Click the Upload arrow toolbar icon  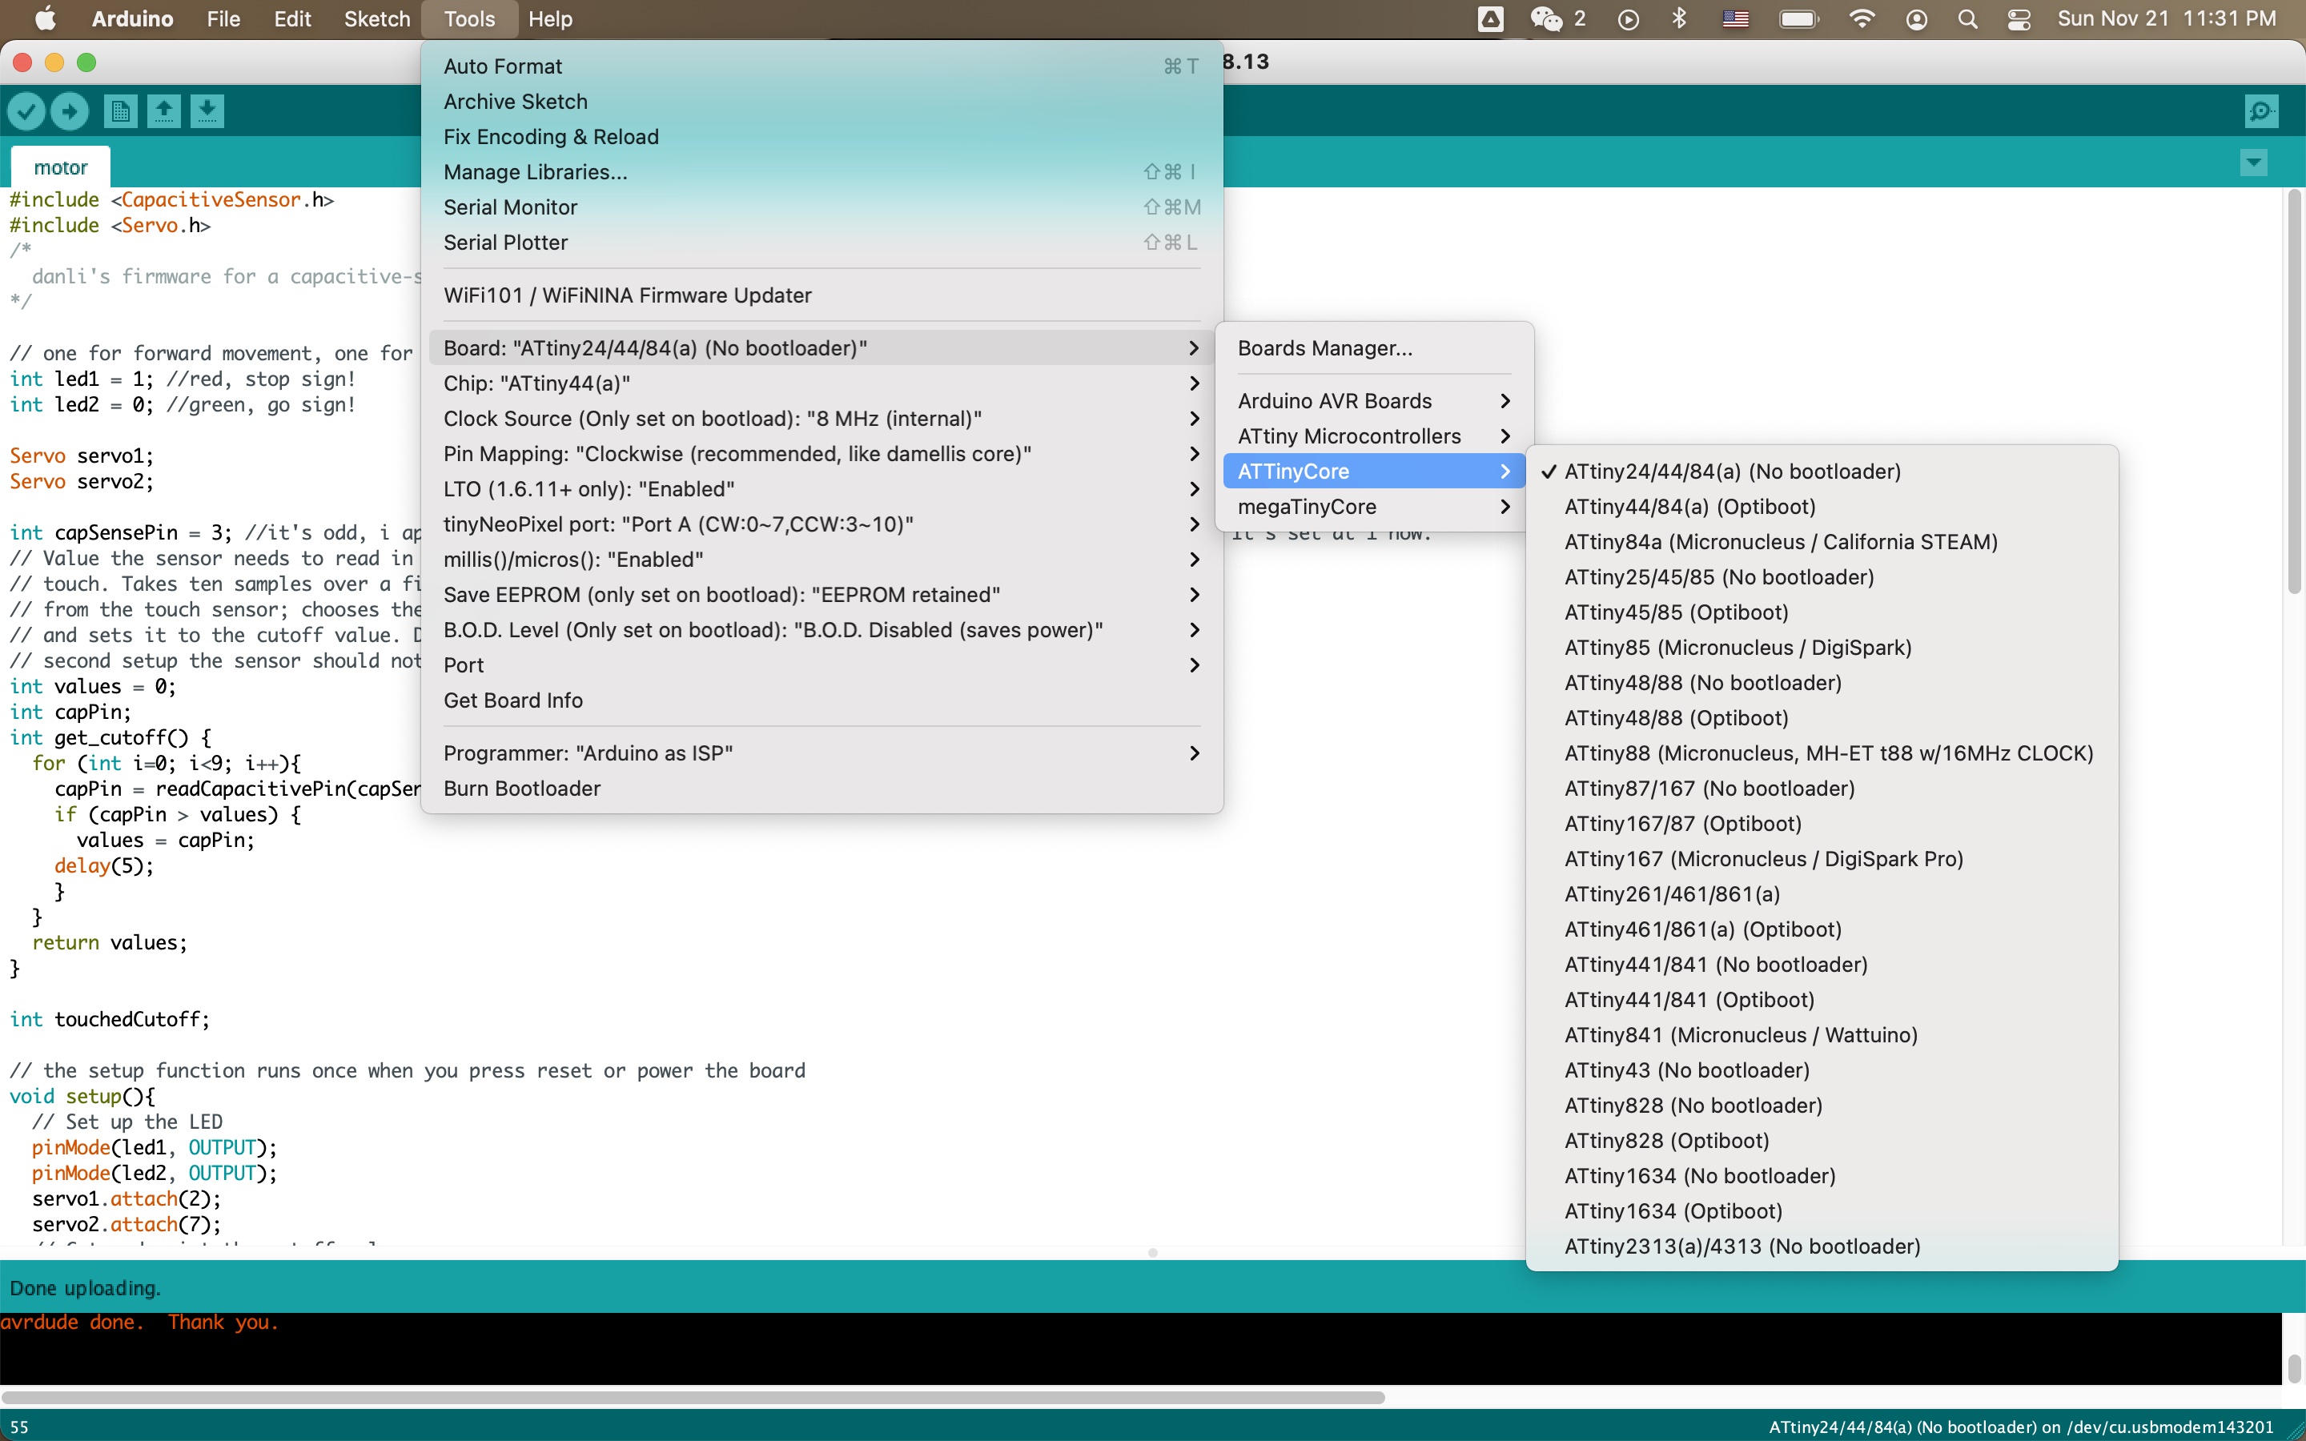coord(70,111)
